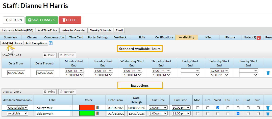Click Save Changes button

(x=42, y=20)
